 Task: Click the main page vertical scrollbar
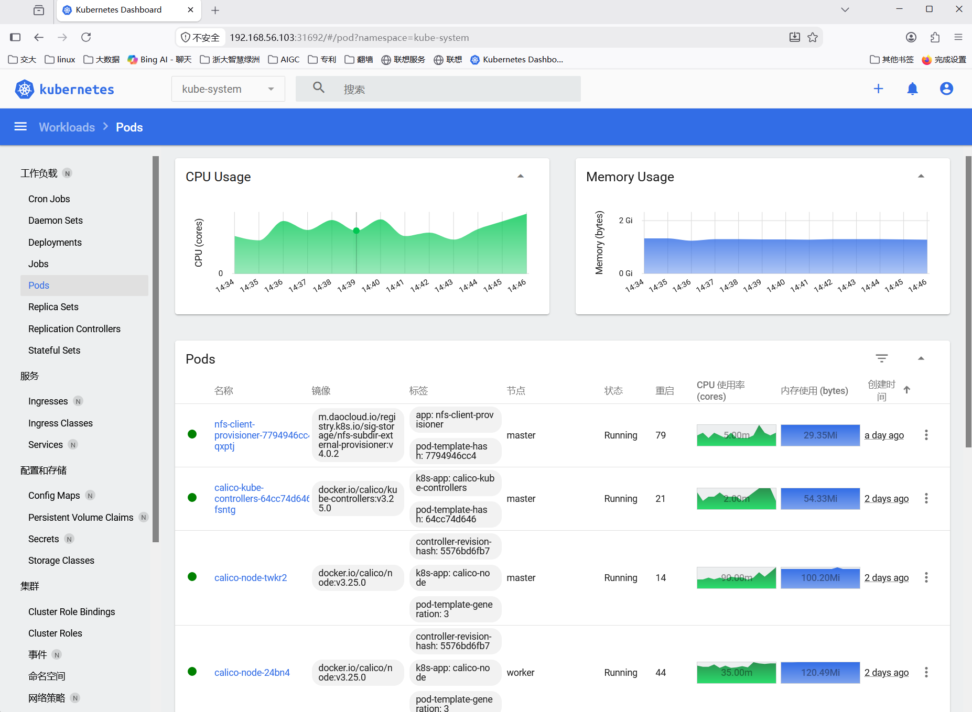(x=968, y=301)
